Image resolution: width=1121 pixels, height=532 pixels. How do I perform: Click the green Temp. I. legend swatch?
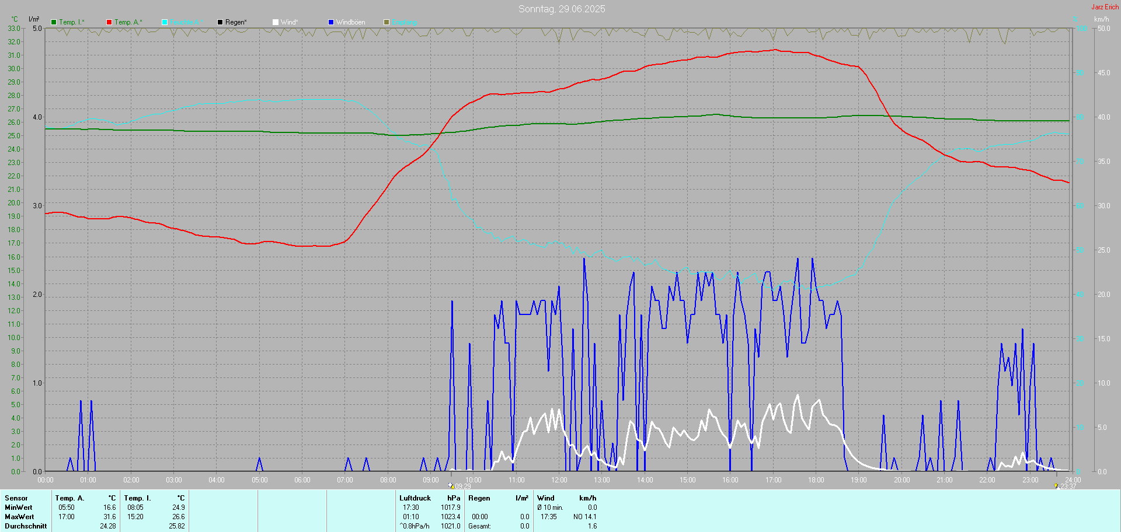point(54,22)
